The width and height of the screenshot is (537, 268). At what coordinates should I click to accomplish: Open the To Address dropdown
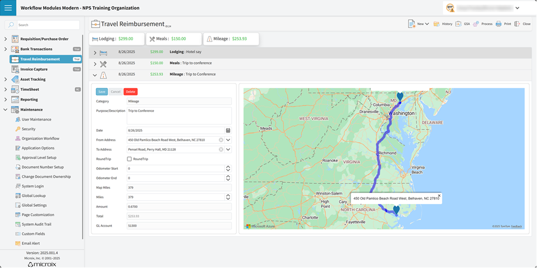pos(228,150)
